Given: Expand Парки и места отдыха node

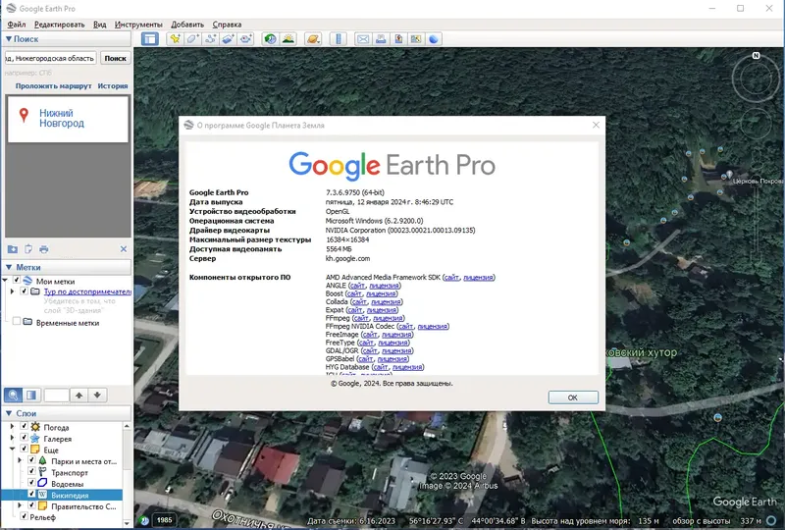Looking at the screenshot, I should click(20, 460).
